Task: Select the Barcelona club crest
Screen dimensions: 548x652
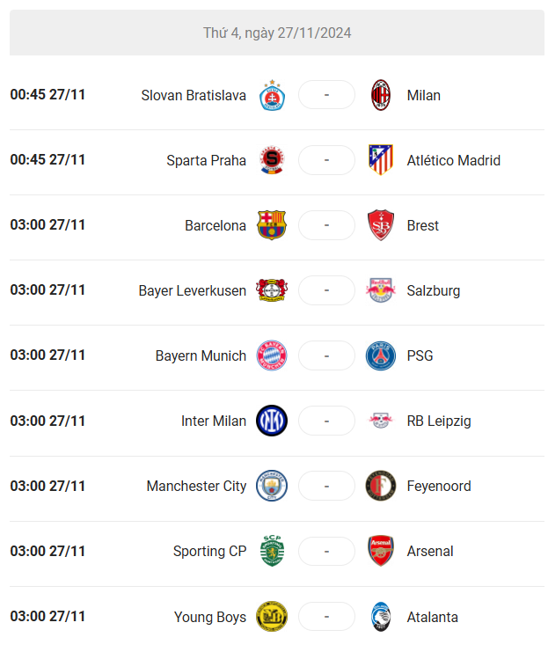Action: (272, 225)
